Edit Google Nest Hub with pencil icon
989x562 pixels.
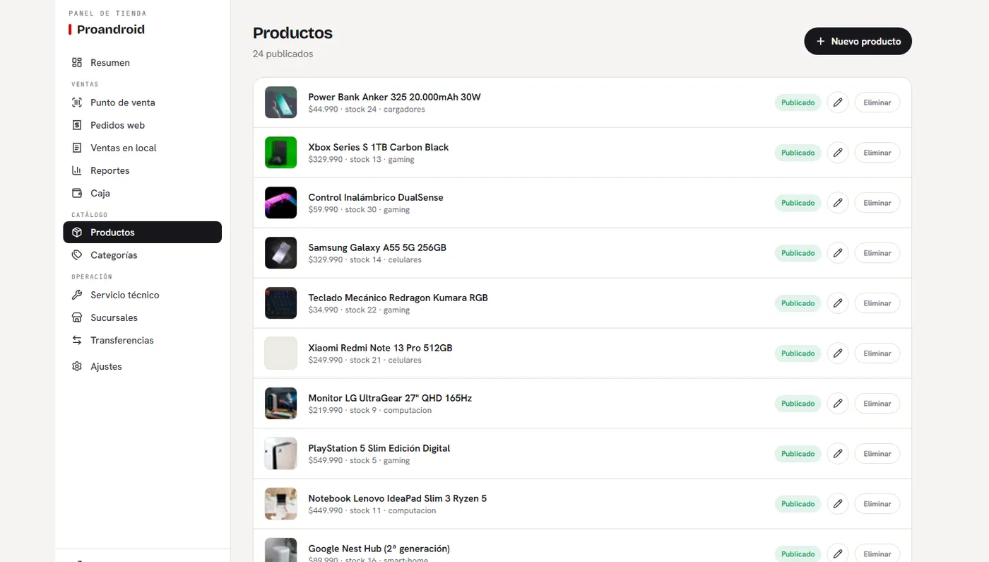(x=838, y=554)
